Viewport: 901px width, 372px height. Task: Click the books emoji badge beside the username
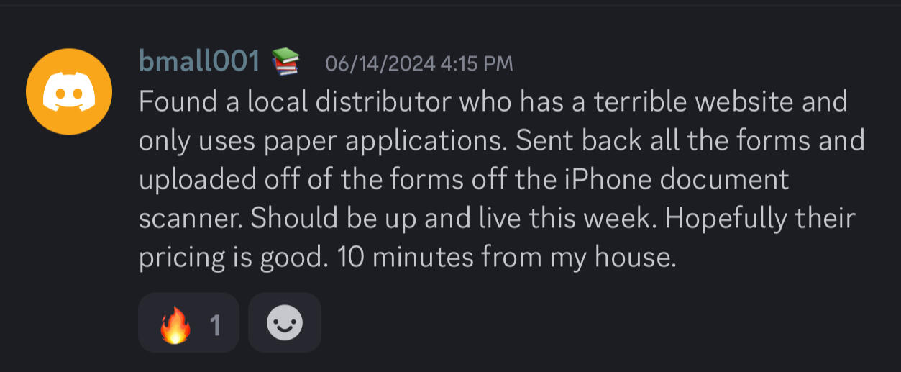(285, 63)
